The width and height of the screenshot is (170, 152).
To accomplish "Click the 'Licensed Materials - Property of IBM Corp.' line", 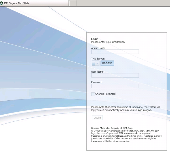I will pos(112,128).
